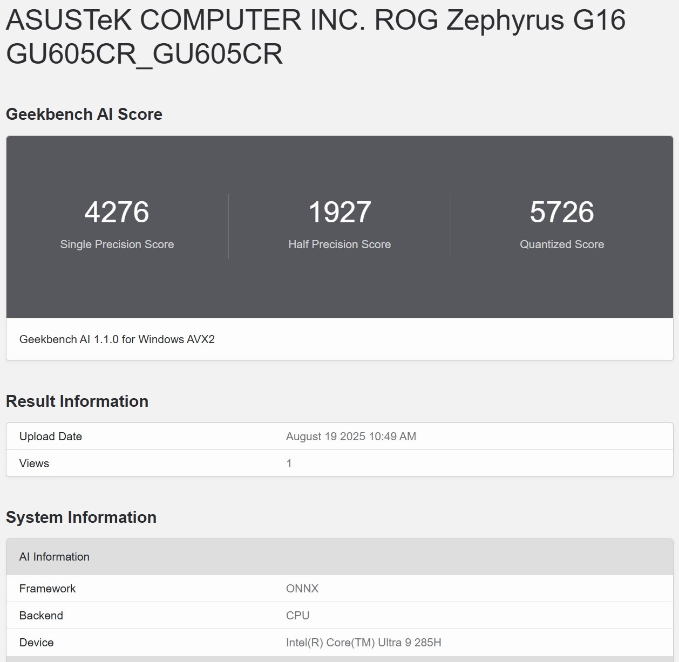Screen dimensions: 679x662
Task: Click the Geekbench AI Score heading
Action: click(84, 114)
